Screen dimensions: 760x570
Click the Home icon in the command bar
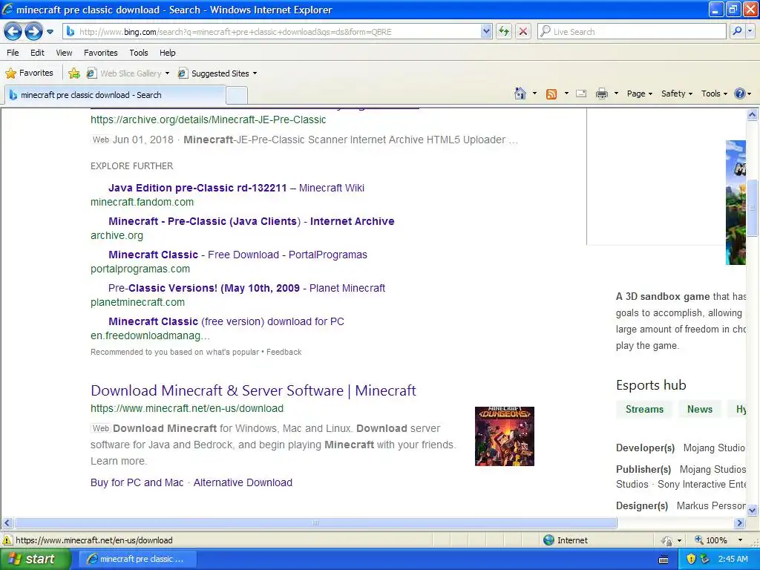[520, 94]
